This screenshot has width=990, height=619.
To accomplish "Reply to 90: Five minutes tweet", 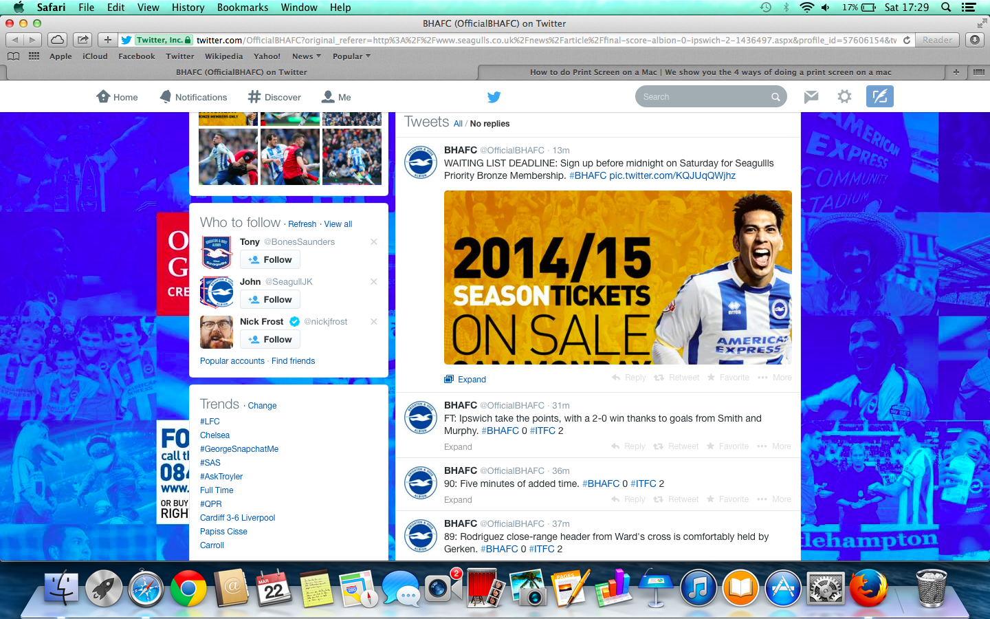I will [628, 499].
